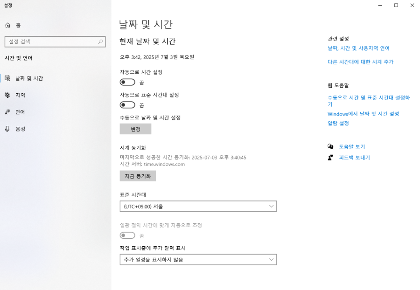This screenshot has height=290, width=420.
Task: Turn on 자동으로 표준 시간대 설정
Action: pyautogui.click(x=127, y=105)
